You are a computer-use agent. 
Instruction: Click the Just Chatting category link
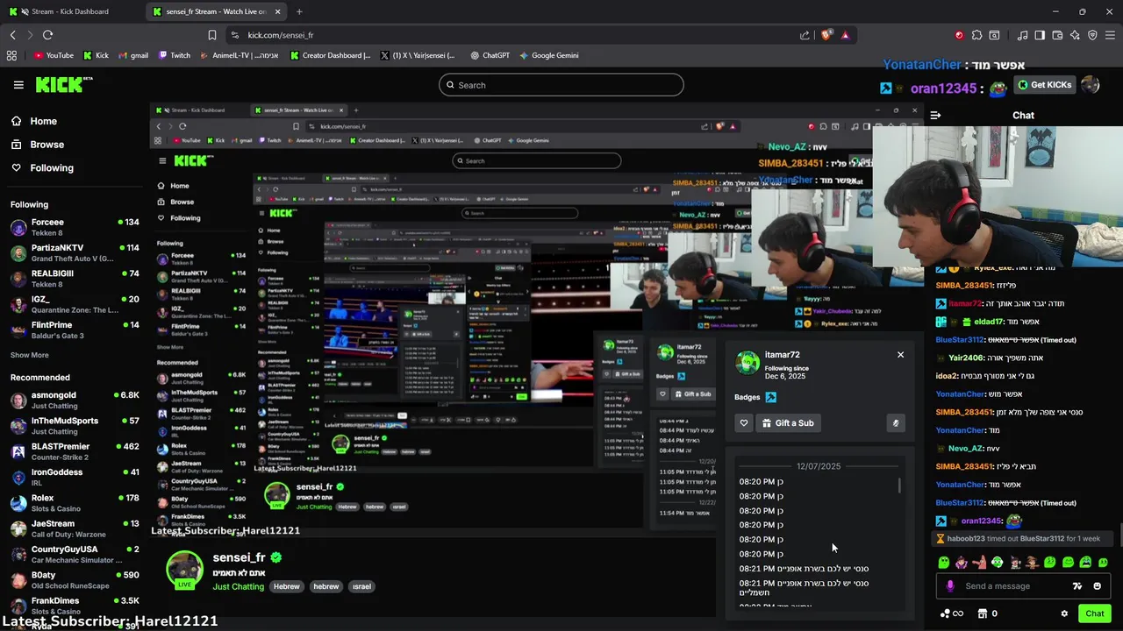(238, 586)
